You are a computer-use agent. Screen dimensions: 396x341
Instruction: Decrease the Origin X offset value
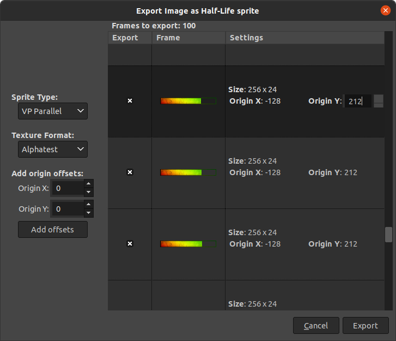tap(89, 193)
